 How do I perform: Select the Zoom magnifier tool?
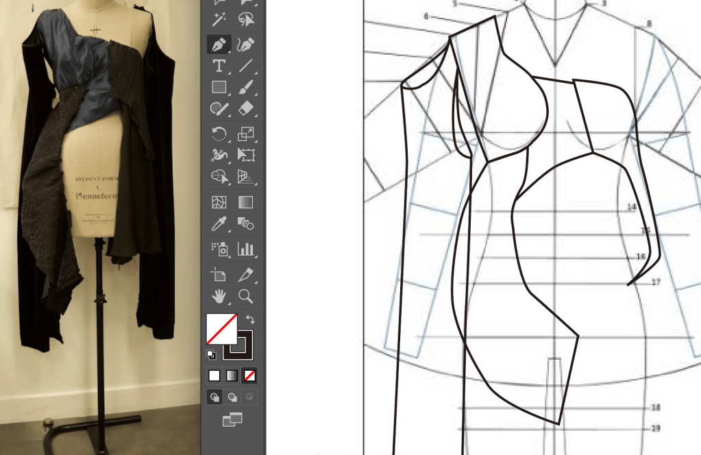pyautogui.click(x=245, y=296)
